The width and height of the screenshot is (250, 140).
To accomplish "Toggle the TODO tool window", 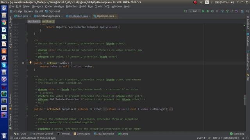I will point(20,134).
